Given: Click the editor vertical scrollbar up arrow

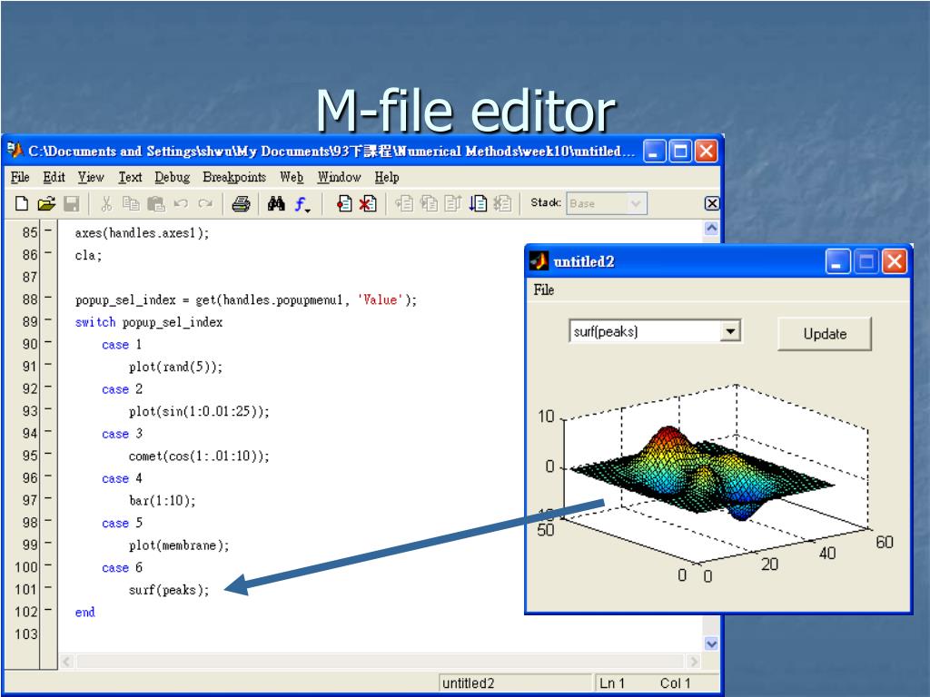Looking at the screenshot, I should [x=711, y=228].
